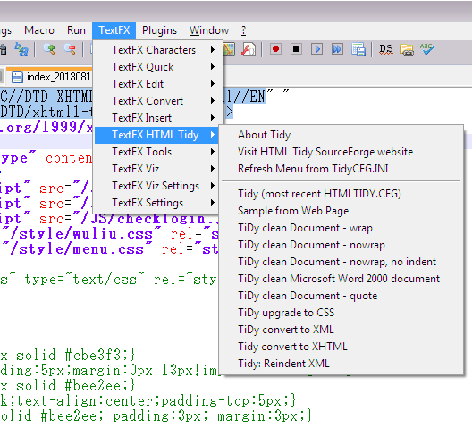Click the Zoom Out magnifier icon

[x=70, y=49]
